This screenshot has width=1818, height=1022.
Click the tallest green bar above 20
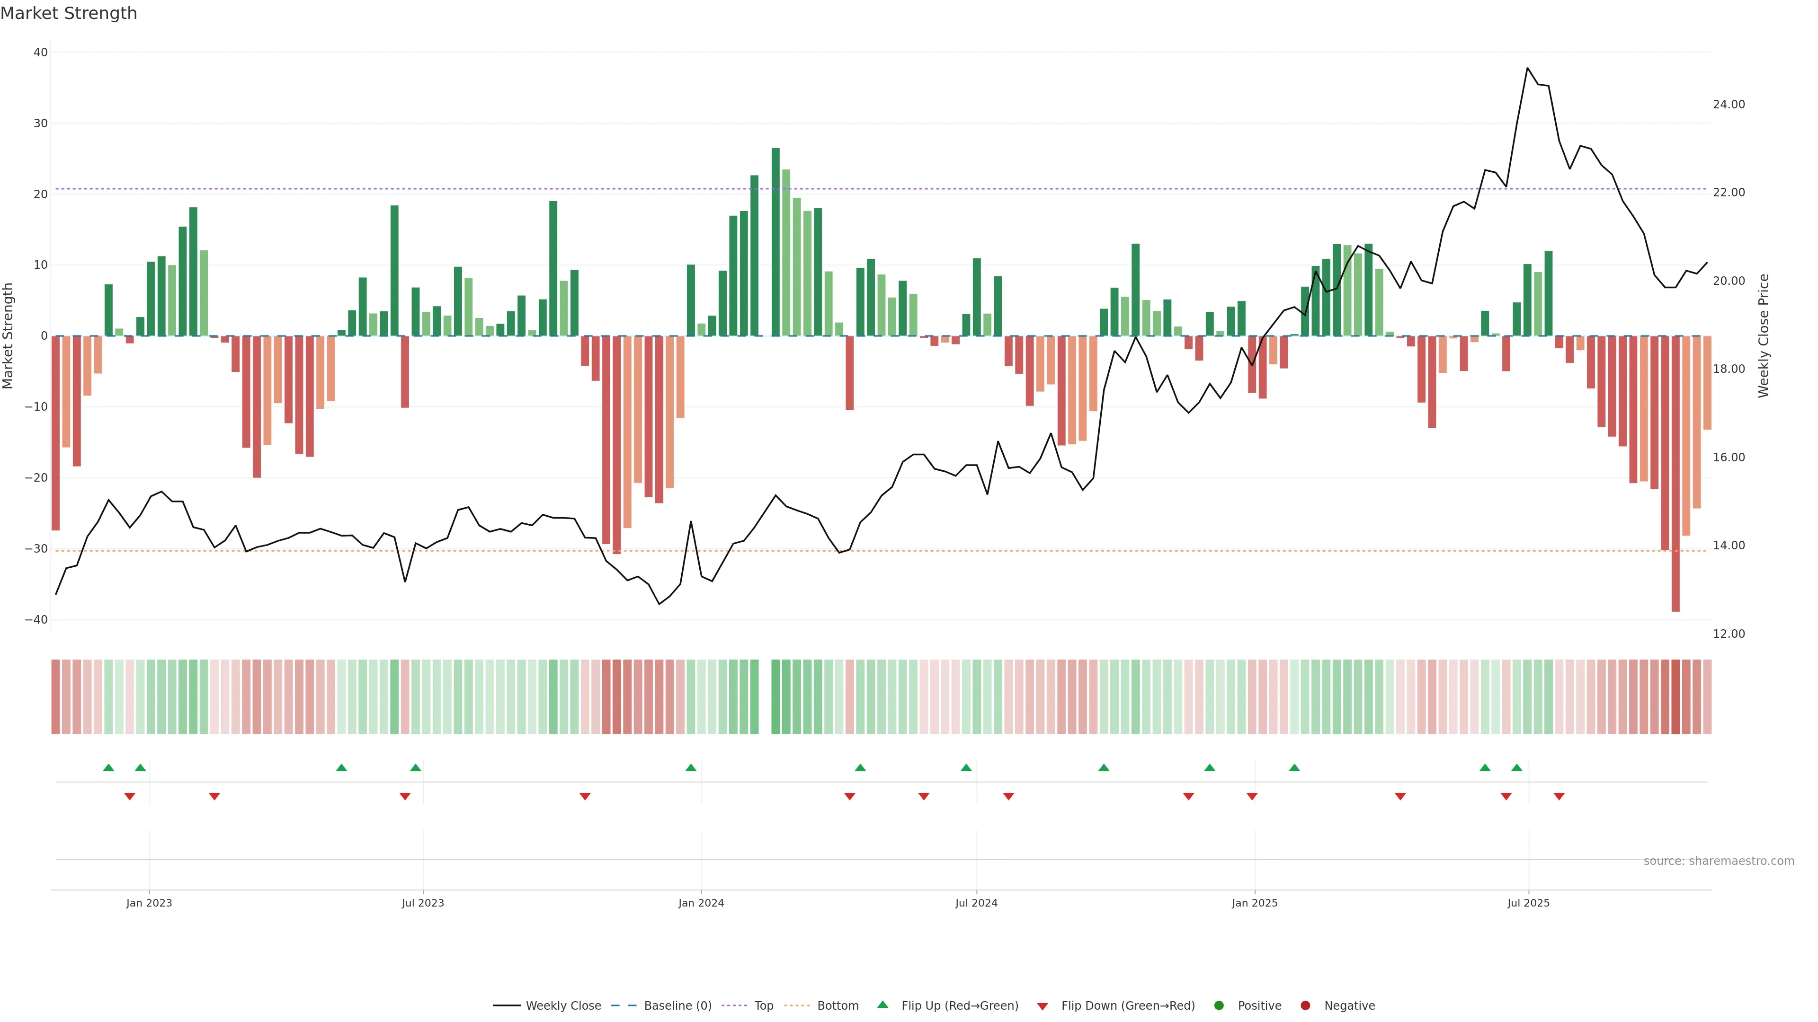coord(775,240)
